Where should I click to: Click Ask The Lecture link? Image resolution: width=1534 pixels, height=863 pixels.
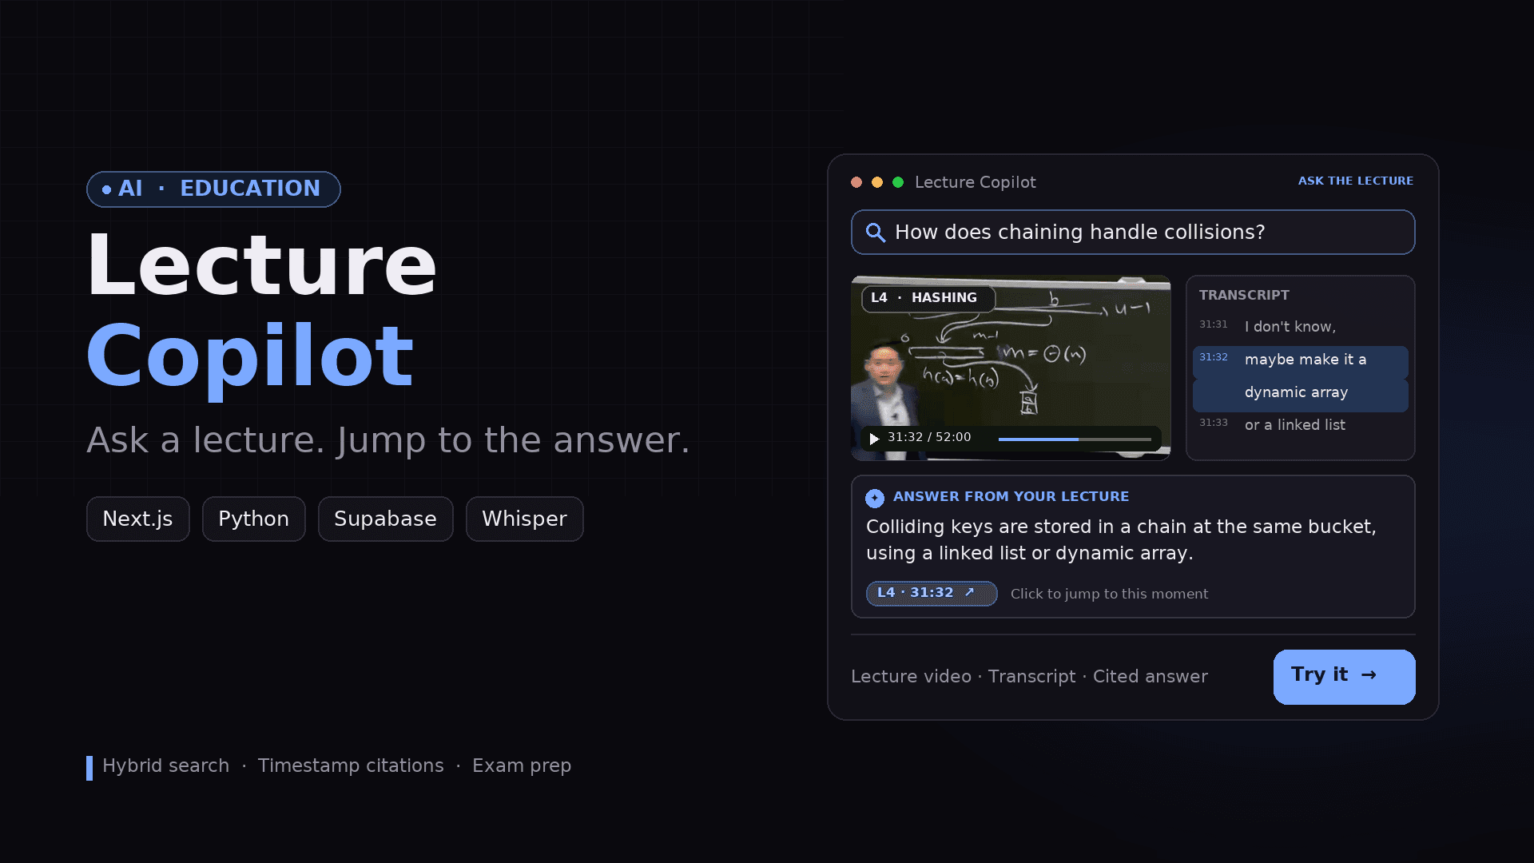pos(1355,181)
